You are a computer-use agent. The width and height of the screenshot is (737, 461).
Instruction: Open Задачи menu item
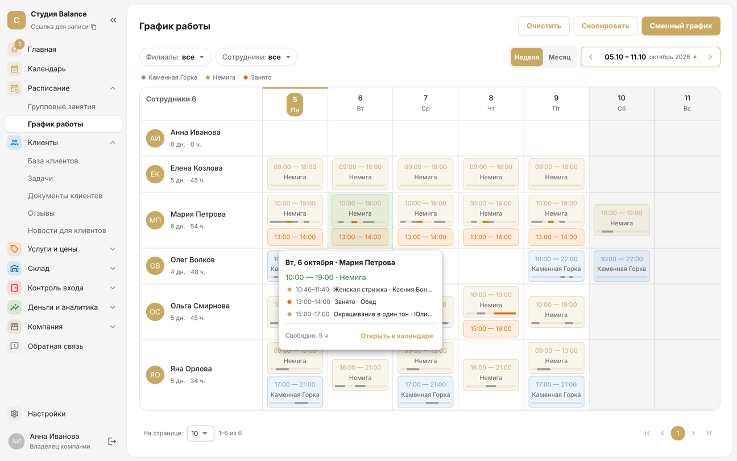coord(40,178)
